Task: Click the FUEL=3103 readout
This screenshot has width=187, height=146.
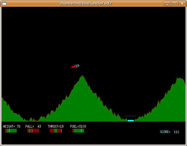Action: 78,126
